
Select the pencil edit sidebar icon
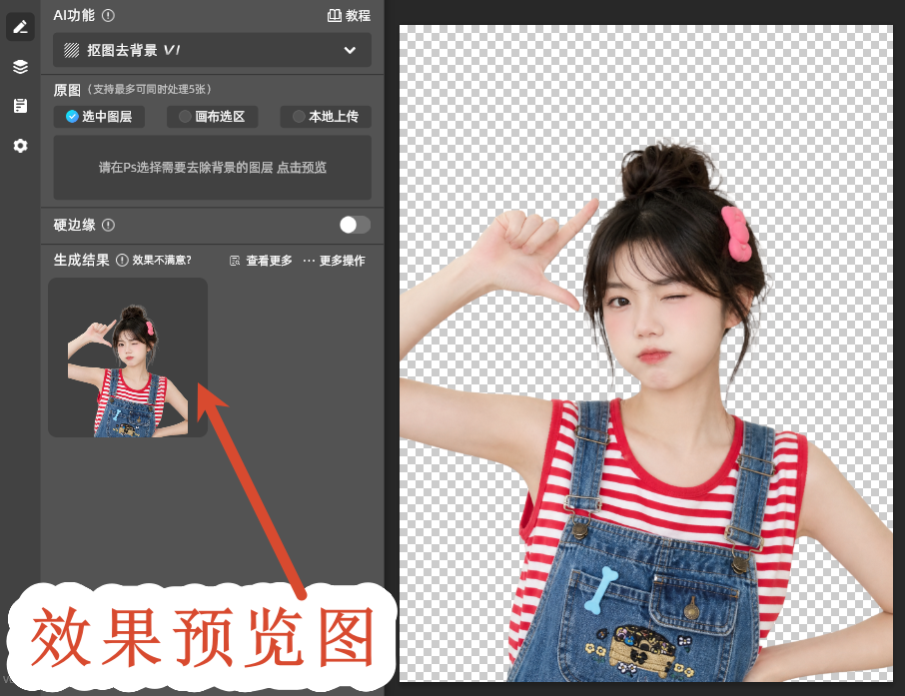20,27
